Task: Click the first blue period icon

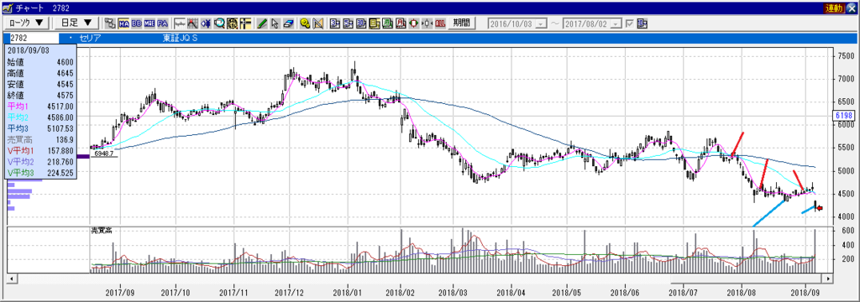Action: (x=335, y=23)
